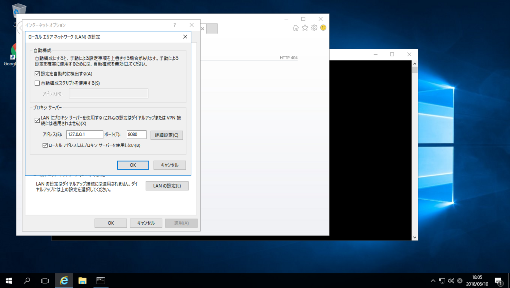This screenshot has width=510, height=288.
Task: Confirm LAN settings with OK
Action: coord(132,165)
